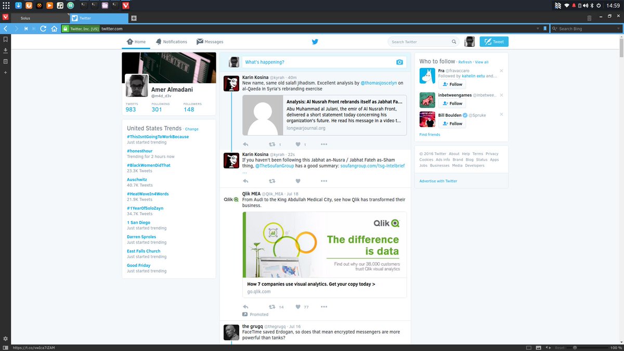The width and height of the screenshot is (624, 351).
Task: Follow inbetweengames account
Action: [452, 103]
